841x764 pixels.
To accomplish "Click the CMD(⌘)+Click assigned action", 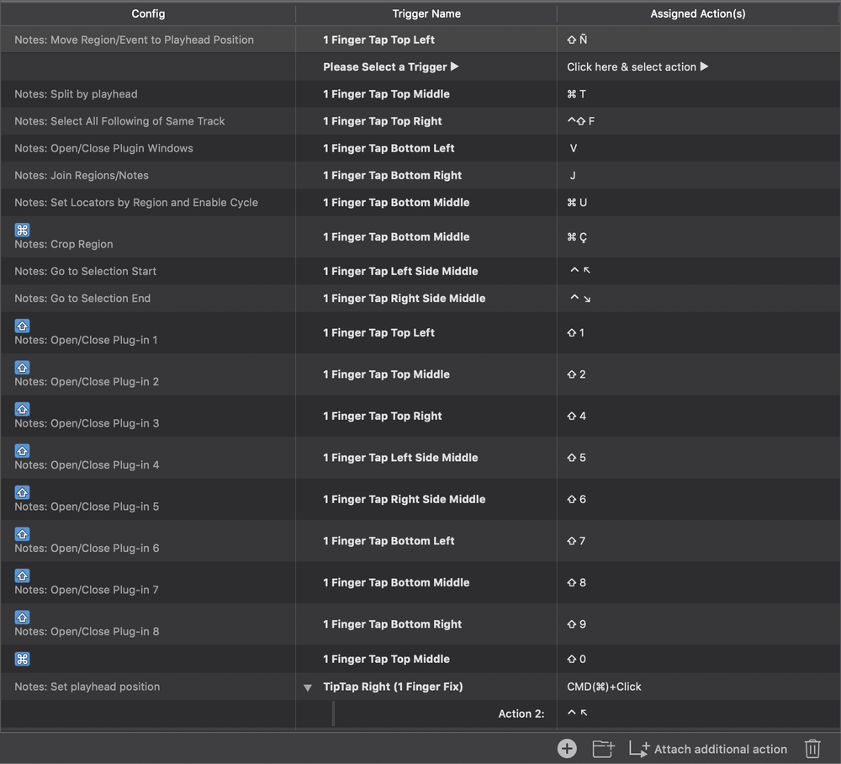I will (x=604, y=687).
